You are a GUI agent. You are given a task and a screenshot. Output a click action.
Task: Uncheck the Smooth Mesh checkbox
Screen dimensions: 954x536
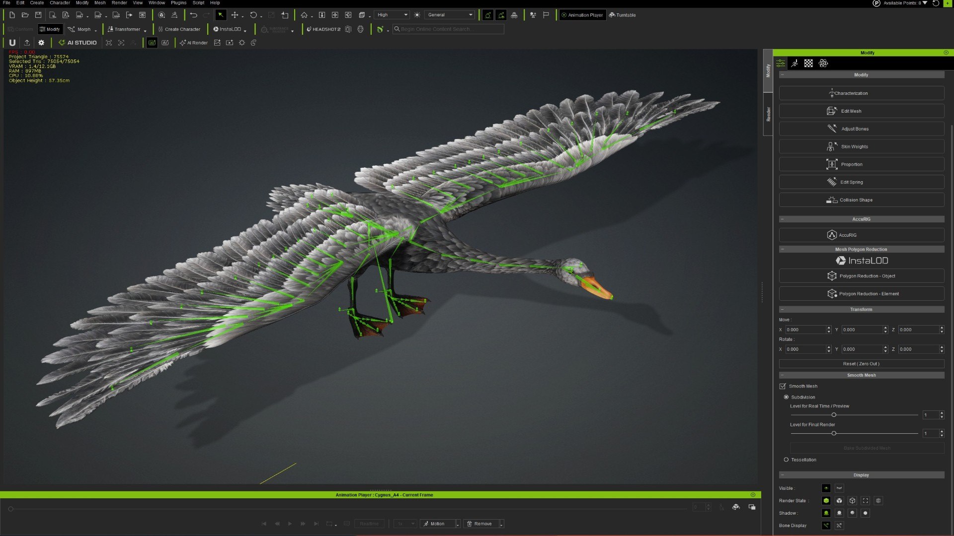tap(783, 386)
